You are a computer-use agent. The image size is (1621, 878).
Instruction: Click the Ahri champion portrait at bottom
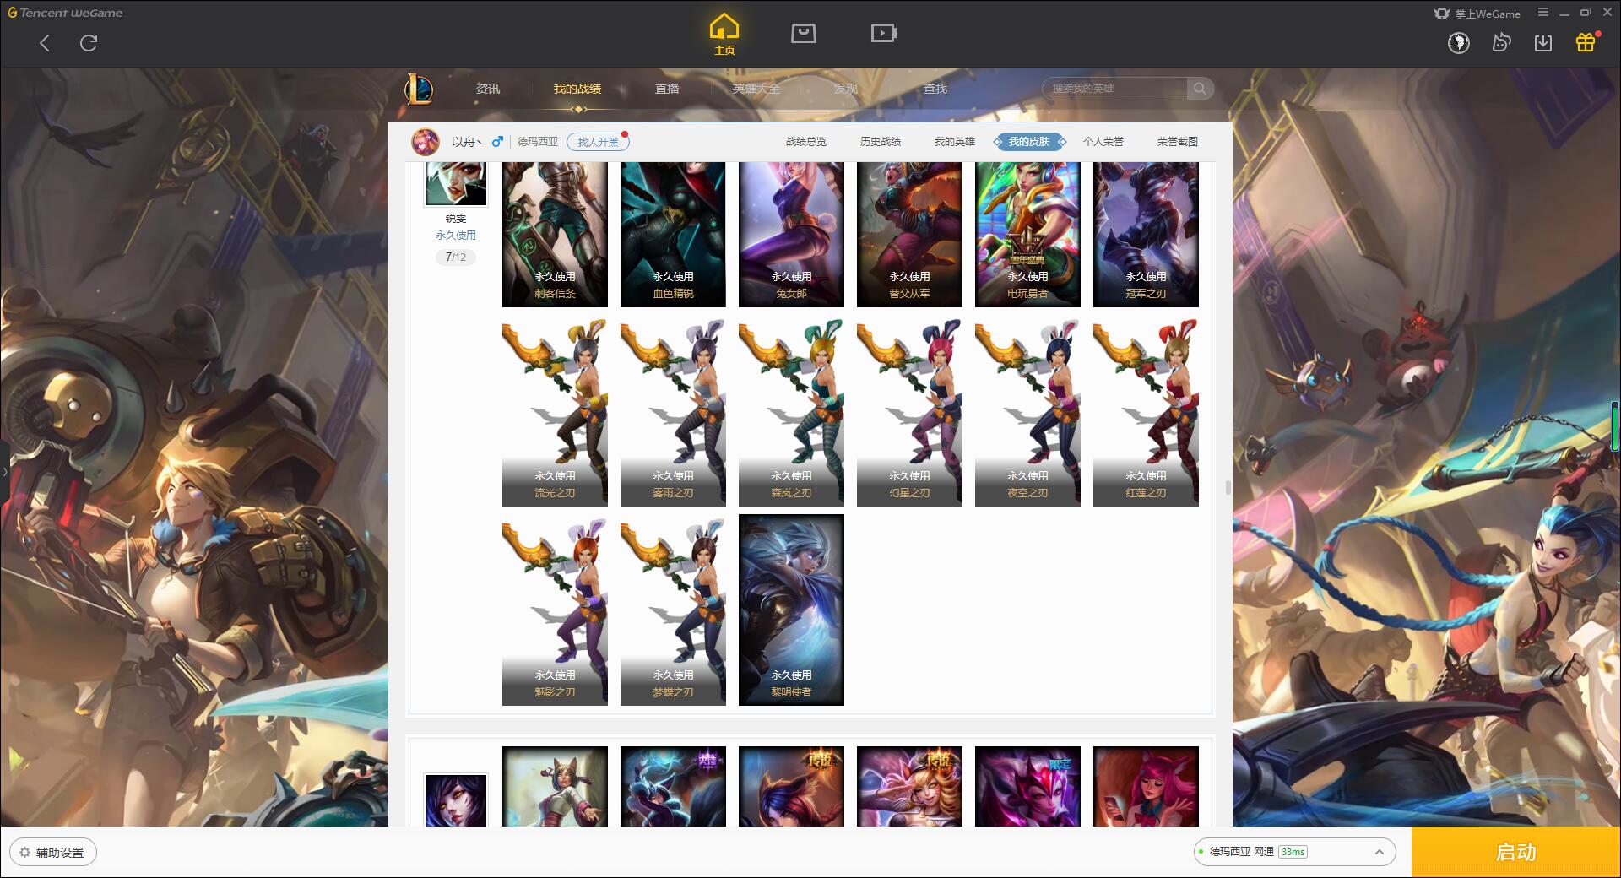[456, 799]
